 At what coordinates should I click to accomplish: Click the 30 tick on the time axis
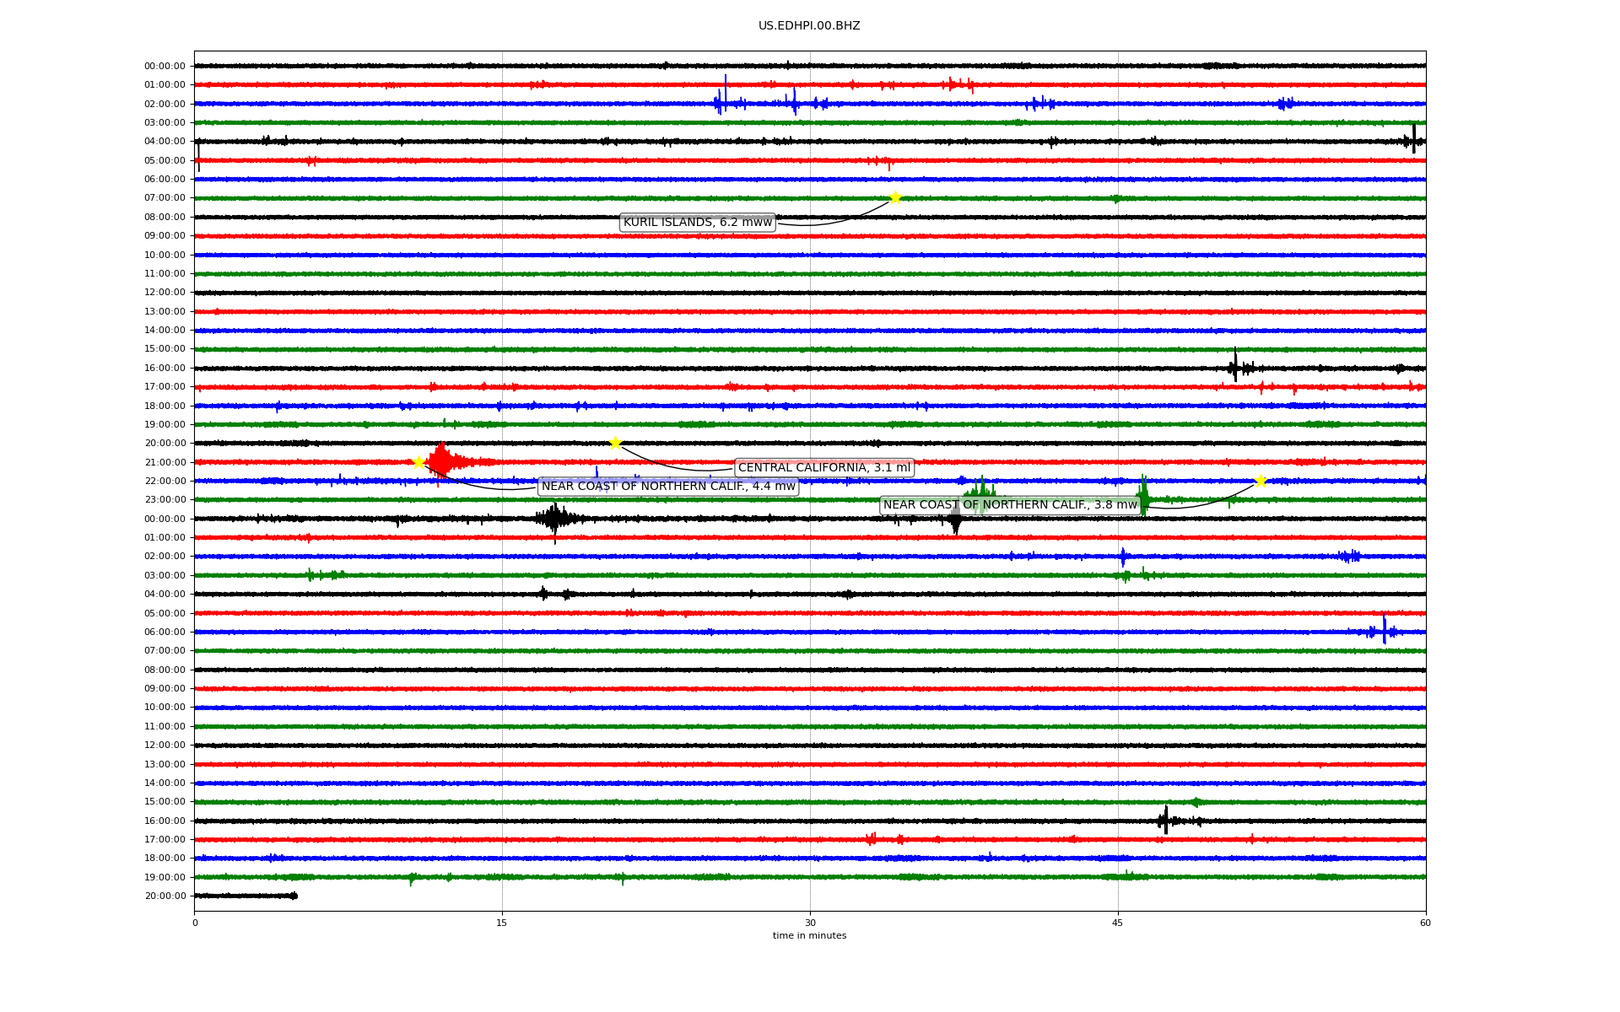810,923
